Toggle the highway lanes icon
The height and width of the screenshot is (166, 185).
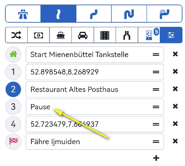click(x=105, y=35)
